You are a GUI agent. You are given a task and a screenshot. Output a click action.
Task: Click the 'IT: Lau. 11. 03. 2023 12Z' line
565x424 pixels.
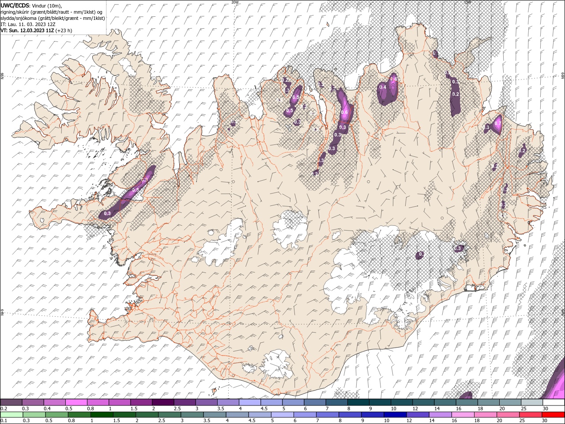(28, 24)
